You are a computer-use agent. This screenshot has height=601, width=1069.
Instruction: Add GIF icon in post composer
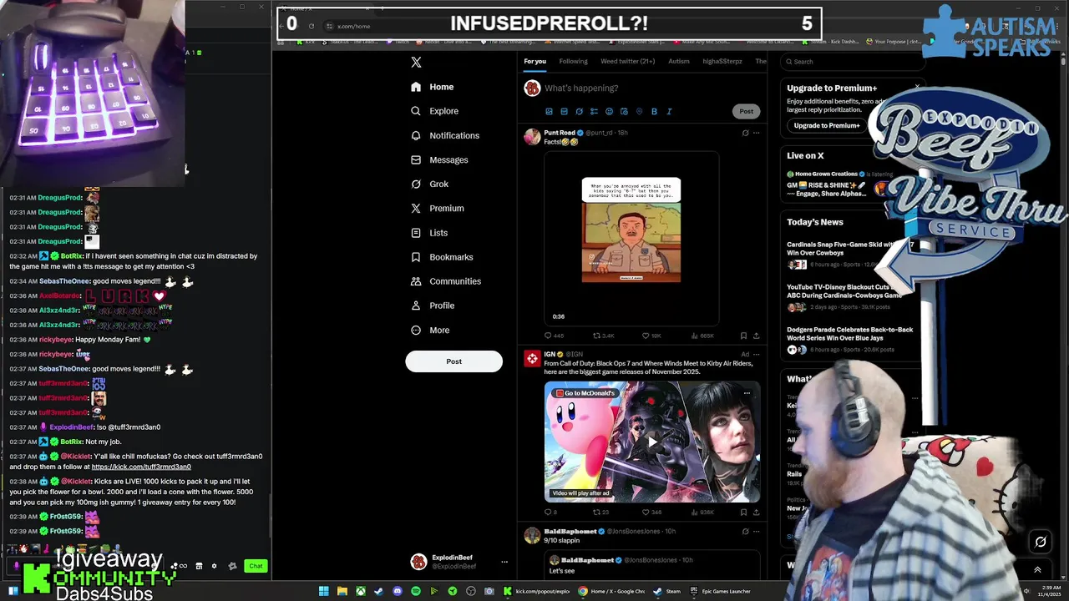coord(564,111)
